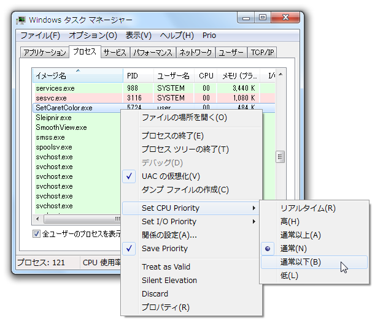Expand the Set I/O Priority submenu
The width and height of the screenshot is (375, 321).
[x=191, y=222]
